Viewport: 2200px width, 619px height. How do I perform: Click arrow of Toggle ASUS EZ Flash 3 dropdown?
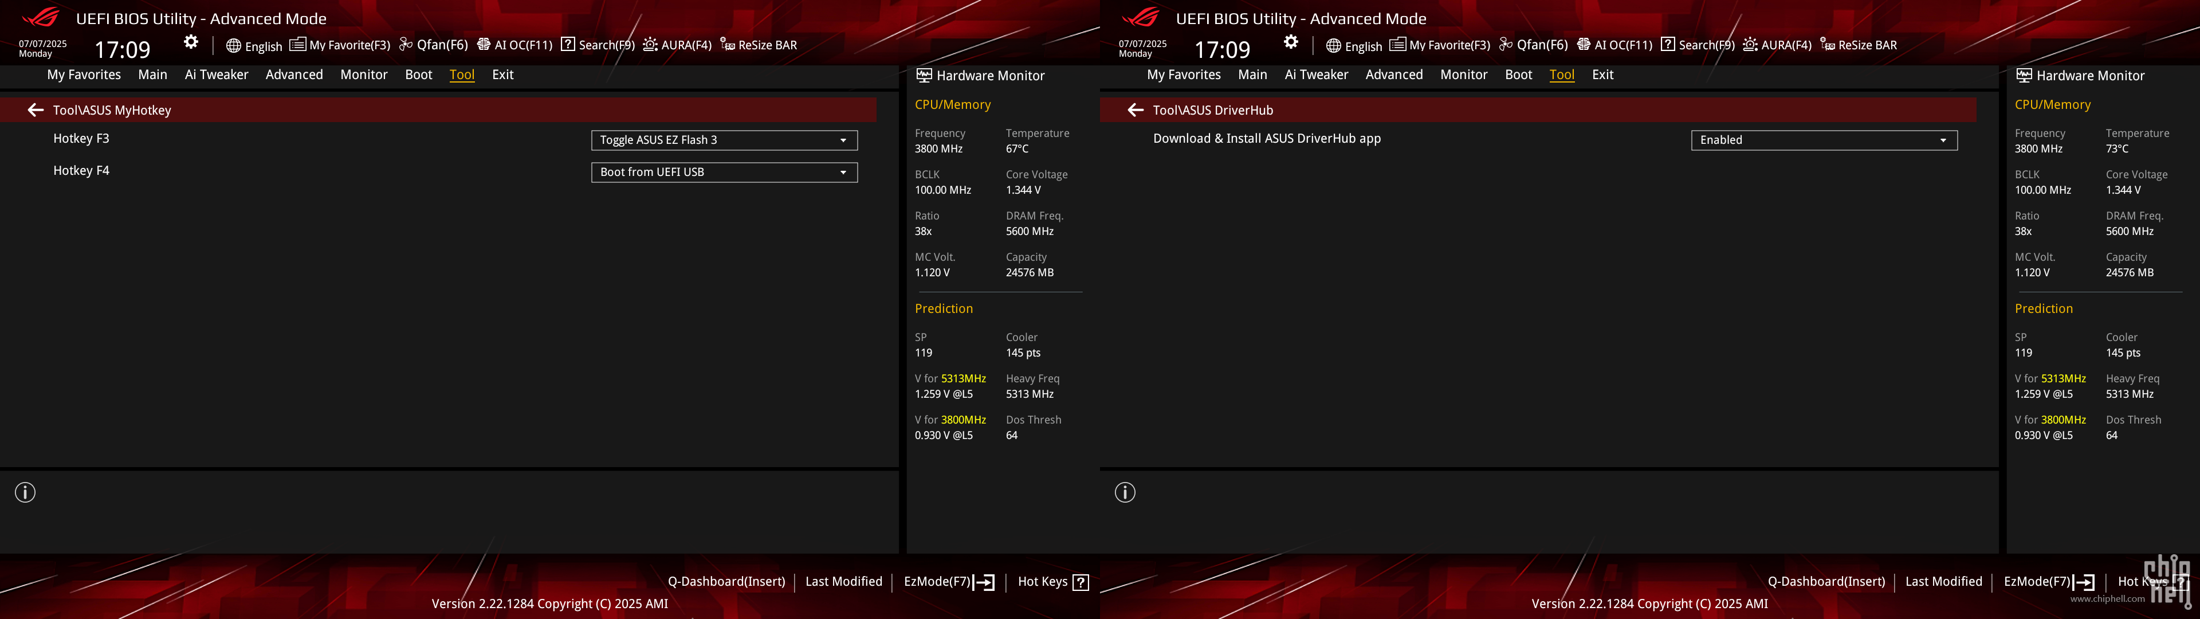coord(843,140)
